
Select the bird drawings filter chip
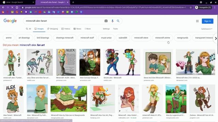(x=43, y=38)
